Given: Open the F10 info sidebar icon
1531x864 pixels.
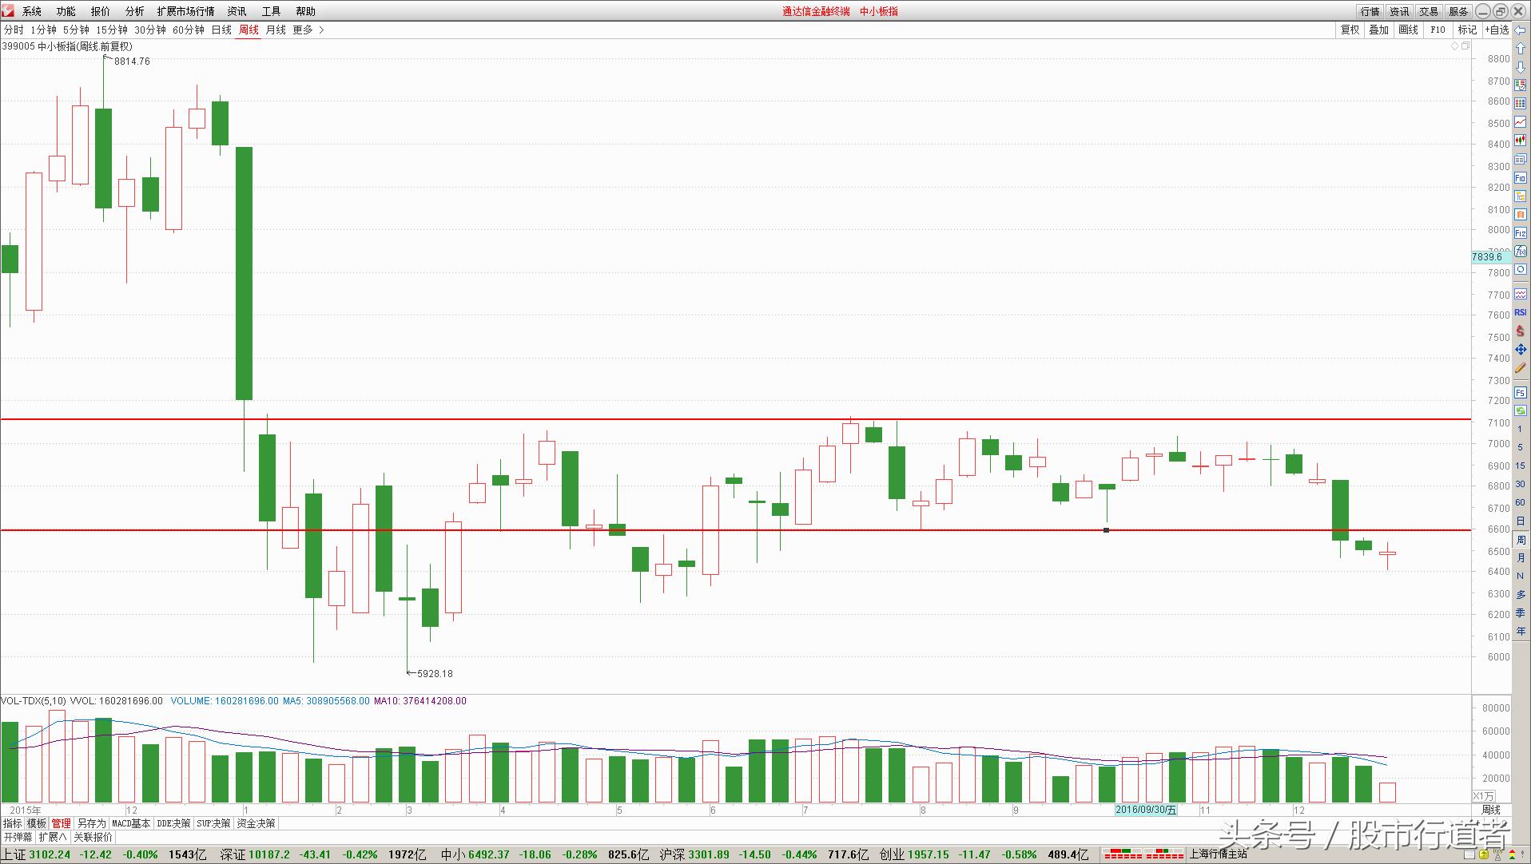Looking at the screenshot, I should pyautogui.click(x=1521, y=178).
